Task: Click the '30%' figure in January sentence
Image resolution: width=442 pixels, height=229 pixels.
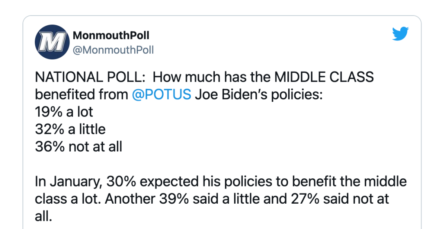Action: click(121, 182)
